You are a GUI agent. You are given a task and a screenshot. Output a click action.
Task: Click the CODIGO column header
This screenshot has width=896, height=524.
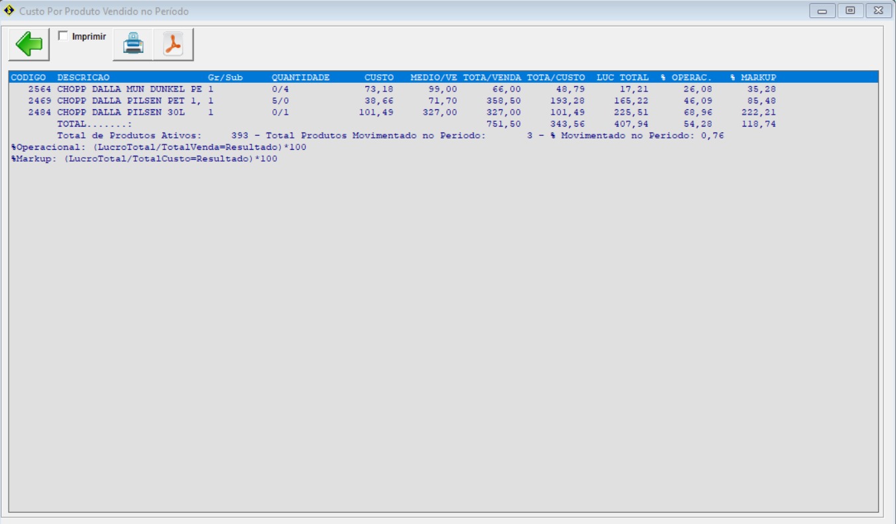28,78
